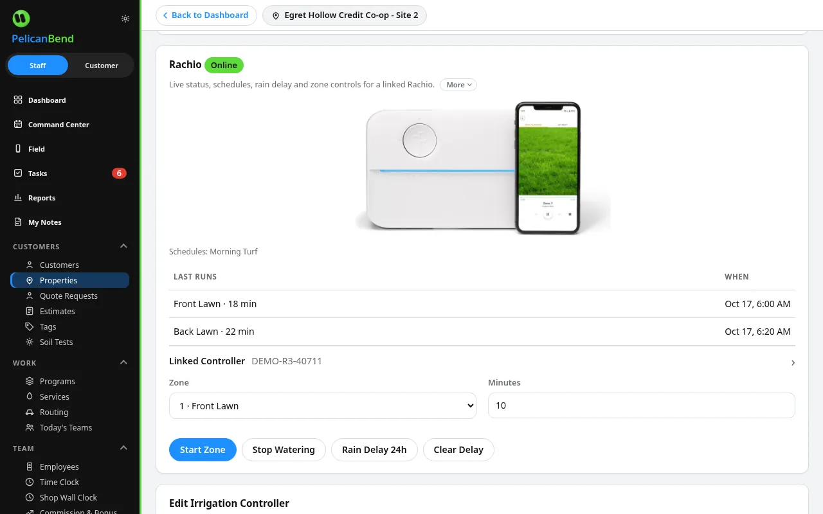Open Employees in the sidebar
The image size is (823, 514).
[x=70, y=466]
